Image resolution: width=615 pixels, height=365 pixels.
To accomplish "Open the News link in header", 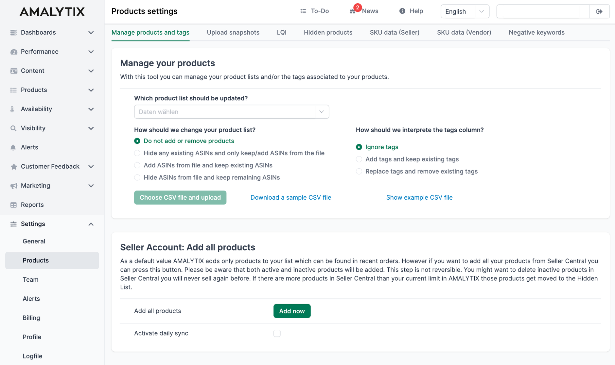I will [x=370, y=11].
